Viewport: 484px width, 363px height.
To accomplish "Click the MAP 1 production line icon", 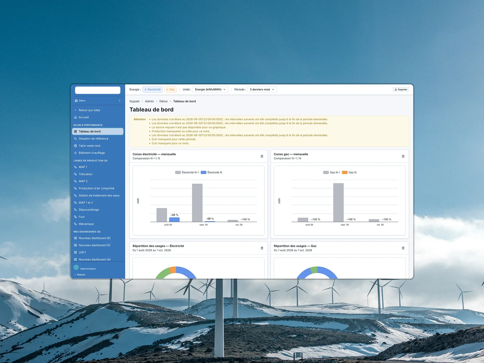I will [x=75, y=167].
